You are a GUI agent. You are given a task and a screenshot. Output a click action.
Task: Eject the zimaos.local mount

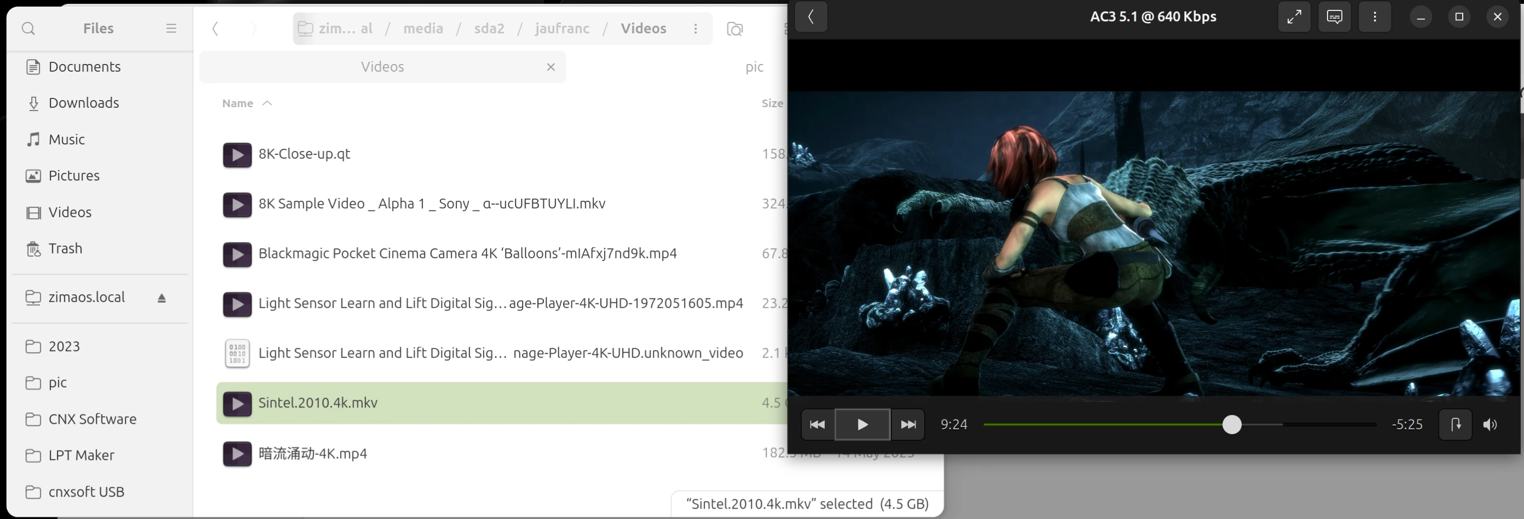161,298
